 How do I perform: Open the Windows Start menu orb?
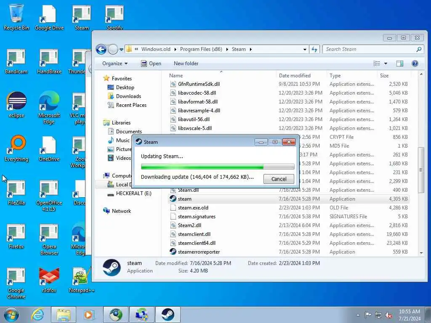11,315
